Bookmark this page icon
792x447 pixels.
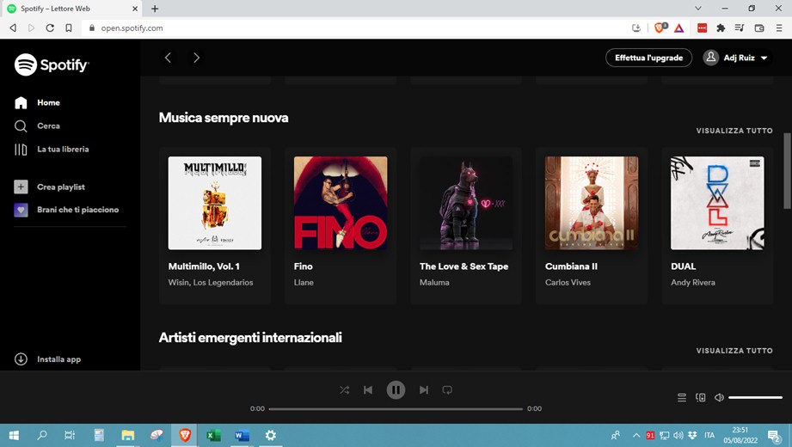(x=69, y=28)
